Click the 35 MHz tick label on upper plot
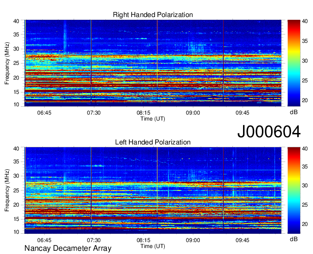 [x=16, y=35]
